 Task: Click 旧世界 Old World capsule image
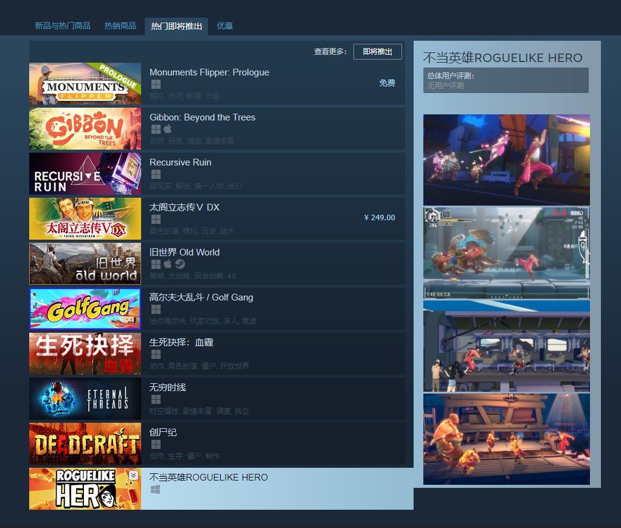point(85,263)
